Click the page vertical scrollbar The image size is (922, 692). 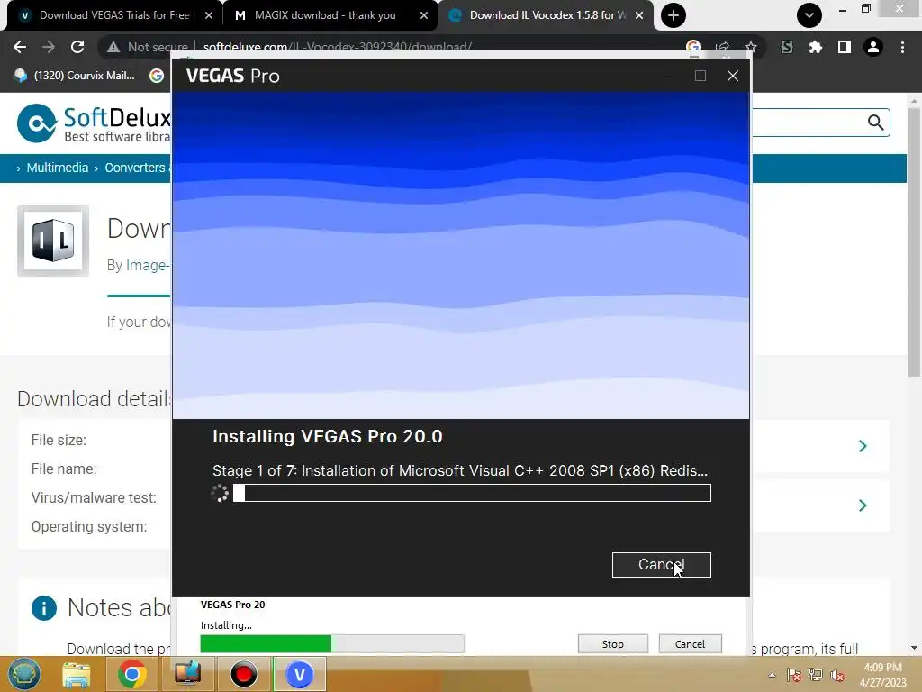coord(914,241)
